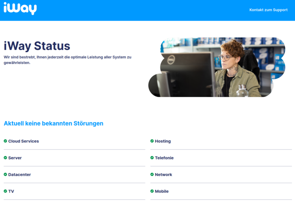The height and width of the screenshot is (208, 295).
Task: Click the green check icon next to Hosting
Action: [x=152, y=141]
